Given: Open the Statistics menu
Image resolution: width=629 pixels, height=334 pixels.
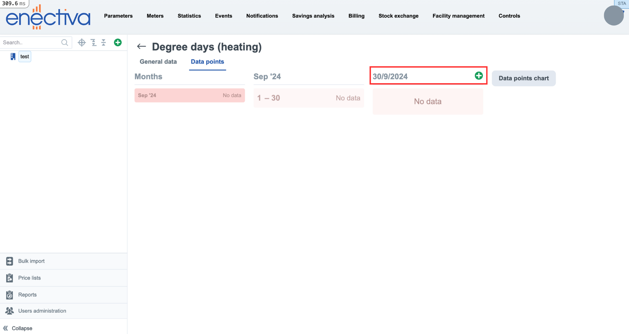Looking at the screenshot, I should (x=189, y=16).
